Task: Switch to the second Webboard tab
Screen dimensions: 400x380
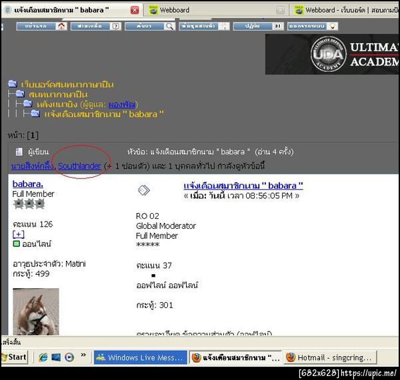Action: pyautogui.click(x=217, y=10)
